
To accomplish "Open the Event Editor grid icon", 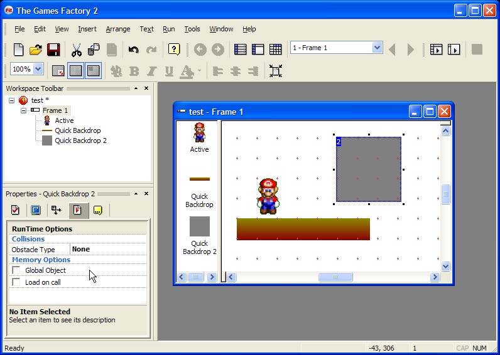I will [275, 50].
